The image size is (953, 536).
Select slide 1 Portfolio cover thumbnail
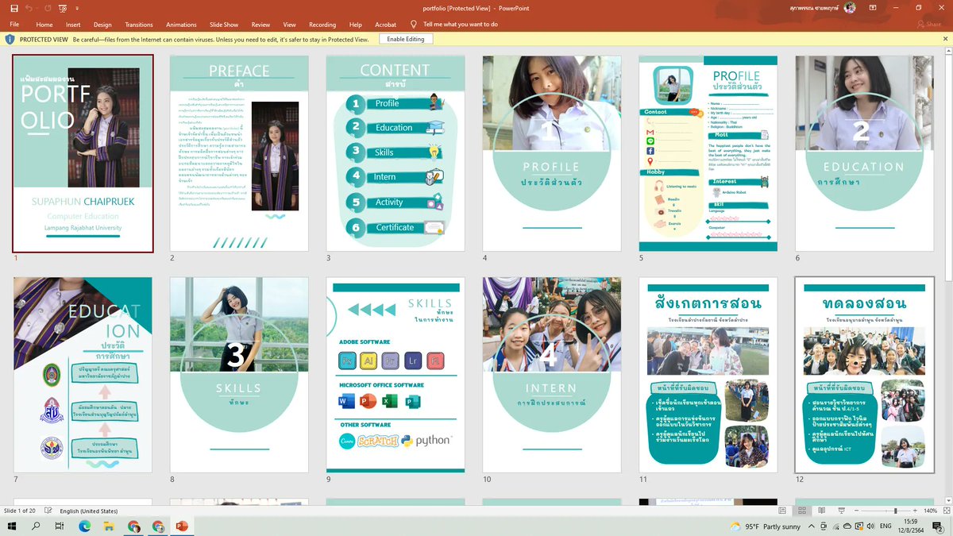pos(83,152)
